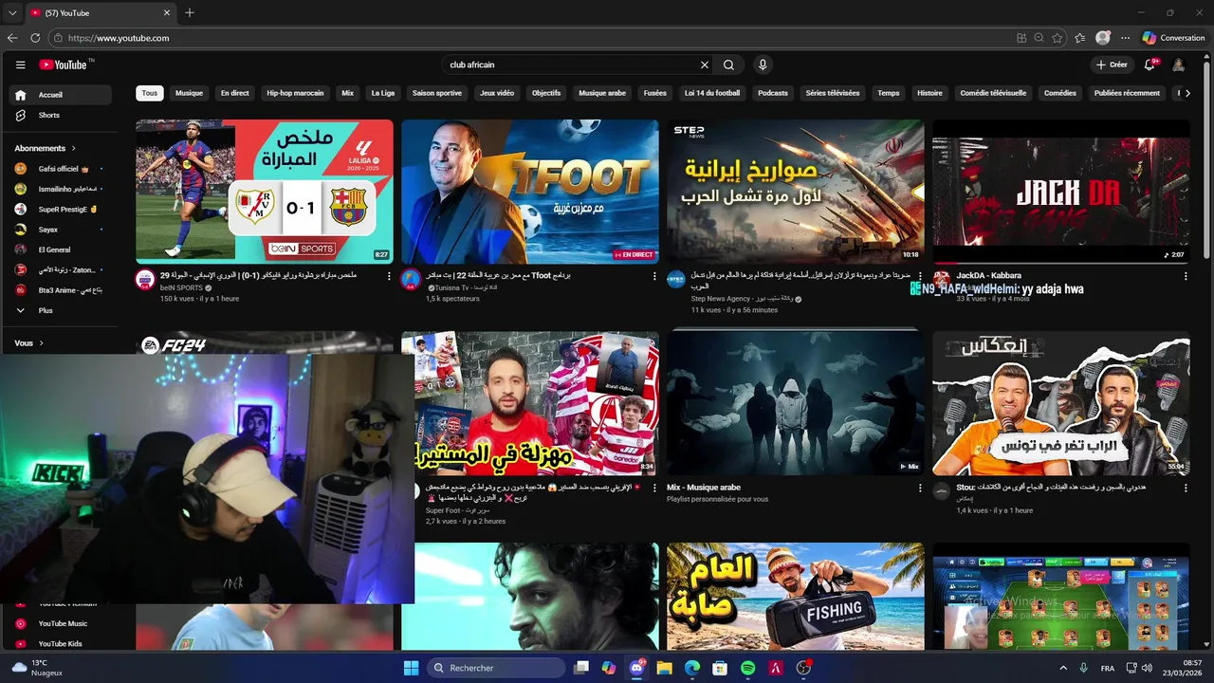Viewport: 1214px width, 683px height.
Task: Open options for the Stou video
Action: tap(1186, 488)
